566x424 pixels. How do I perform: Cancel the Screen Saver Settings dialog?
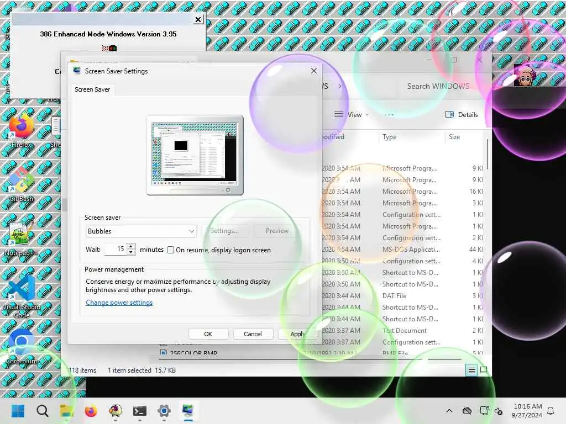[x=253, y=334]
